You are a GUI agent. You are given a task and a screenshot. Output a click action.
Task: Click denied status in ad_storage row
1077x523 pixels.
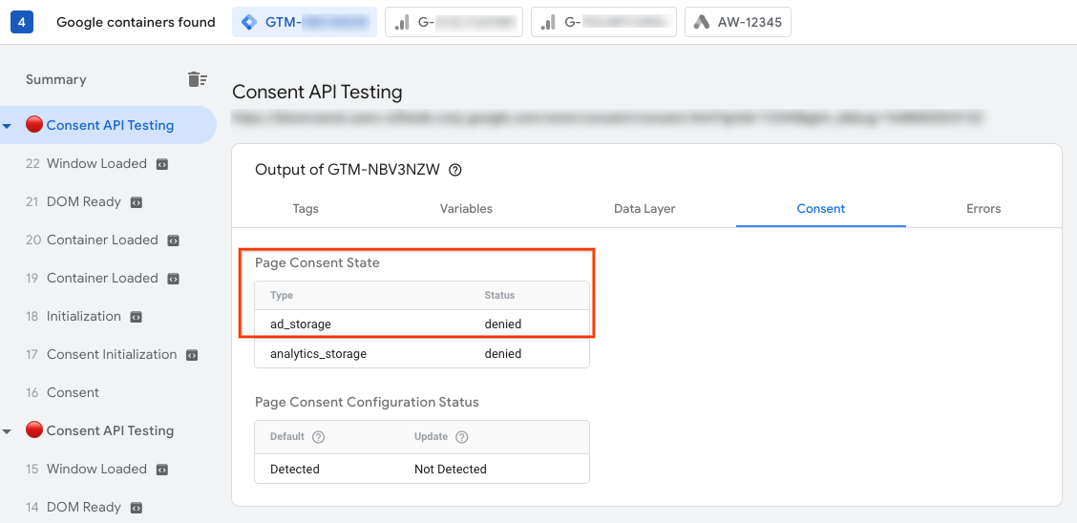click(x=503, y=324)
